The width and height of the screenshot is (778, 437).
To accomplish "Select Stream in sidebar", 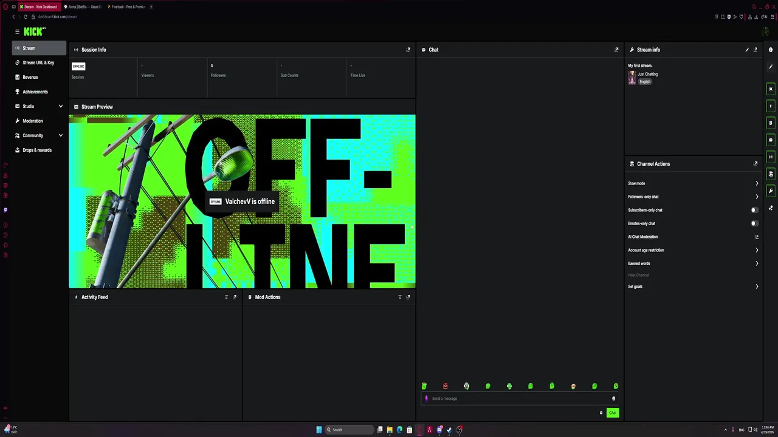I will pos(39,48).
